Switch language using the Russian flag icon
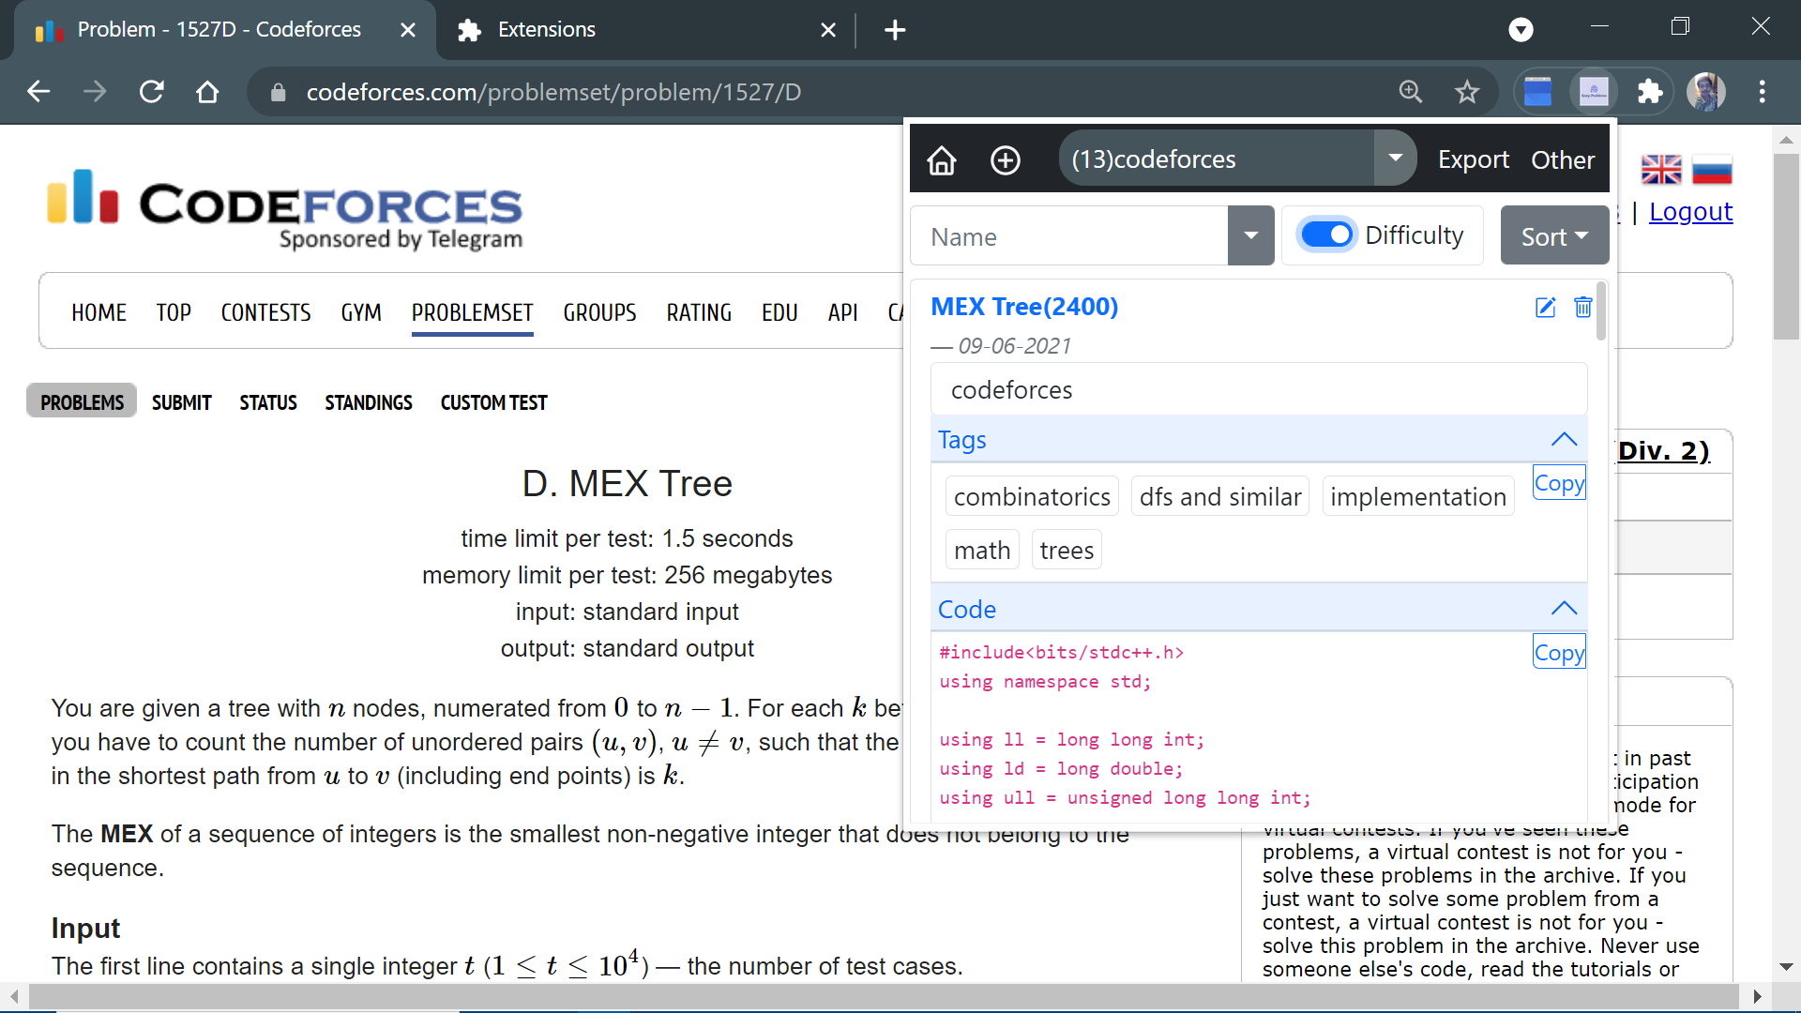This screenshot has width=1801, height=1013. point(1712,170)
